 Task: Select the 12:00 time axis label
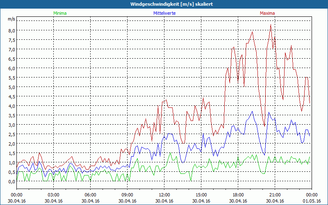coord(164,195)
